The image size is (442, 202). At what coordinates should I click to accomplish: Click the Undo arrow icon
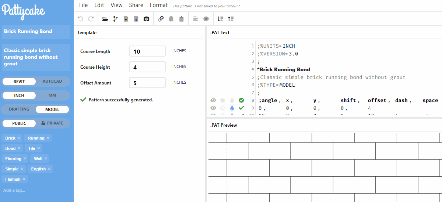coord(80,19)
